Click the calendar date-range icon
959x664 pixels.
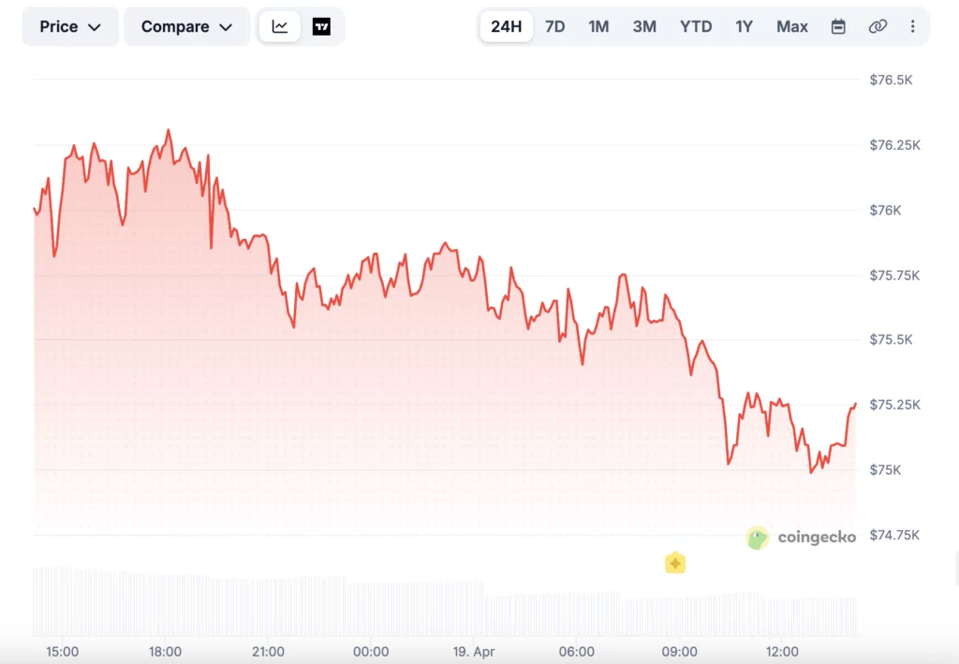[838, 26]
